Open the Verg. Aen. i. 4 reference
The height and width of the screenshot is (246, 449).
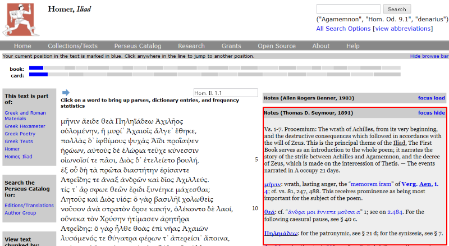point(420,184)
